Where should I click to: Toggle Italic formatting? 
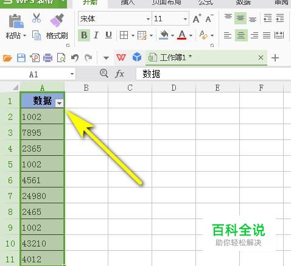click(96, 35)
